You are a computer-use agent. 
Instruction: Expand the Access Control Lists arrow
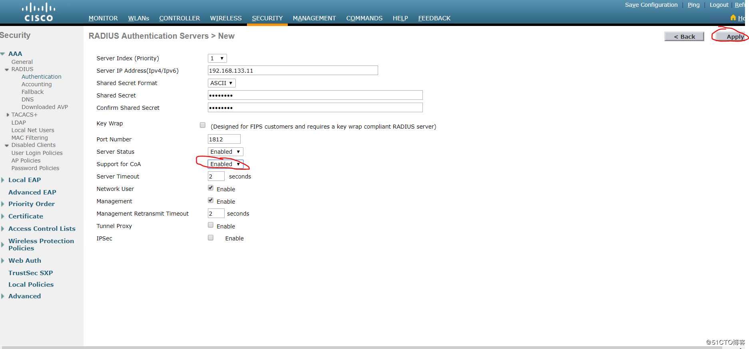(2, 228)
